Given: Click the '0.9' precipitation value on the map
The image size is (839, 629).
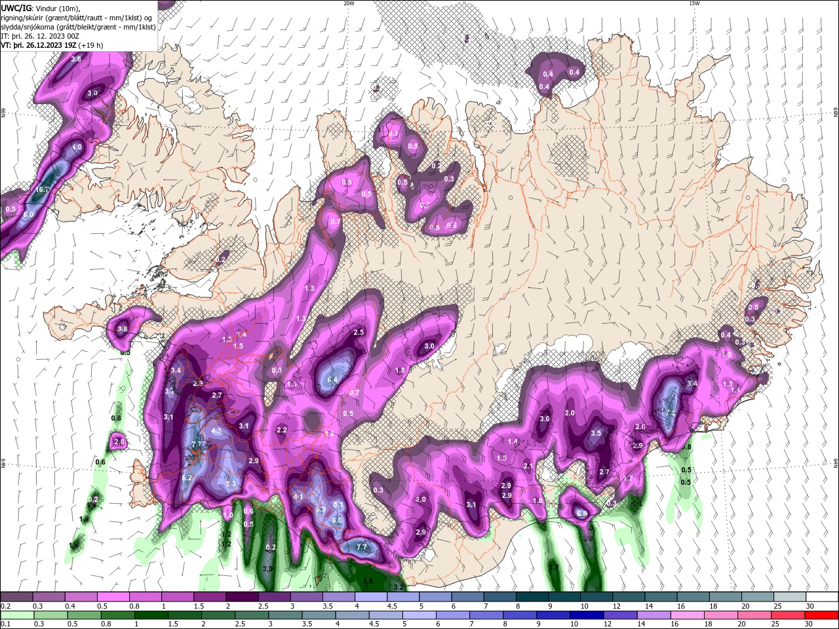Looking at the screenshot, I should click(x=347, y=182).
